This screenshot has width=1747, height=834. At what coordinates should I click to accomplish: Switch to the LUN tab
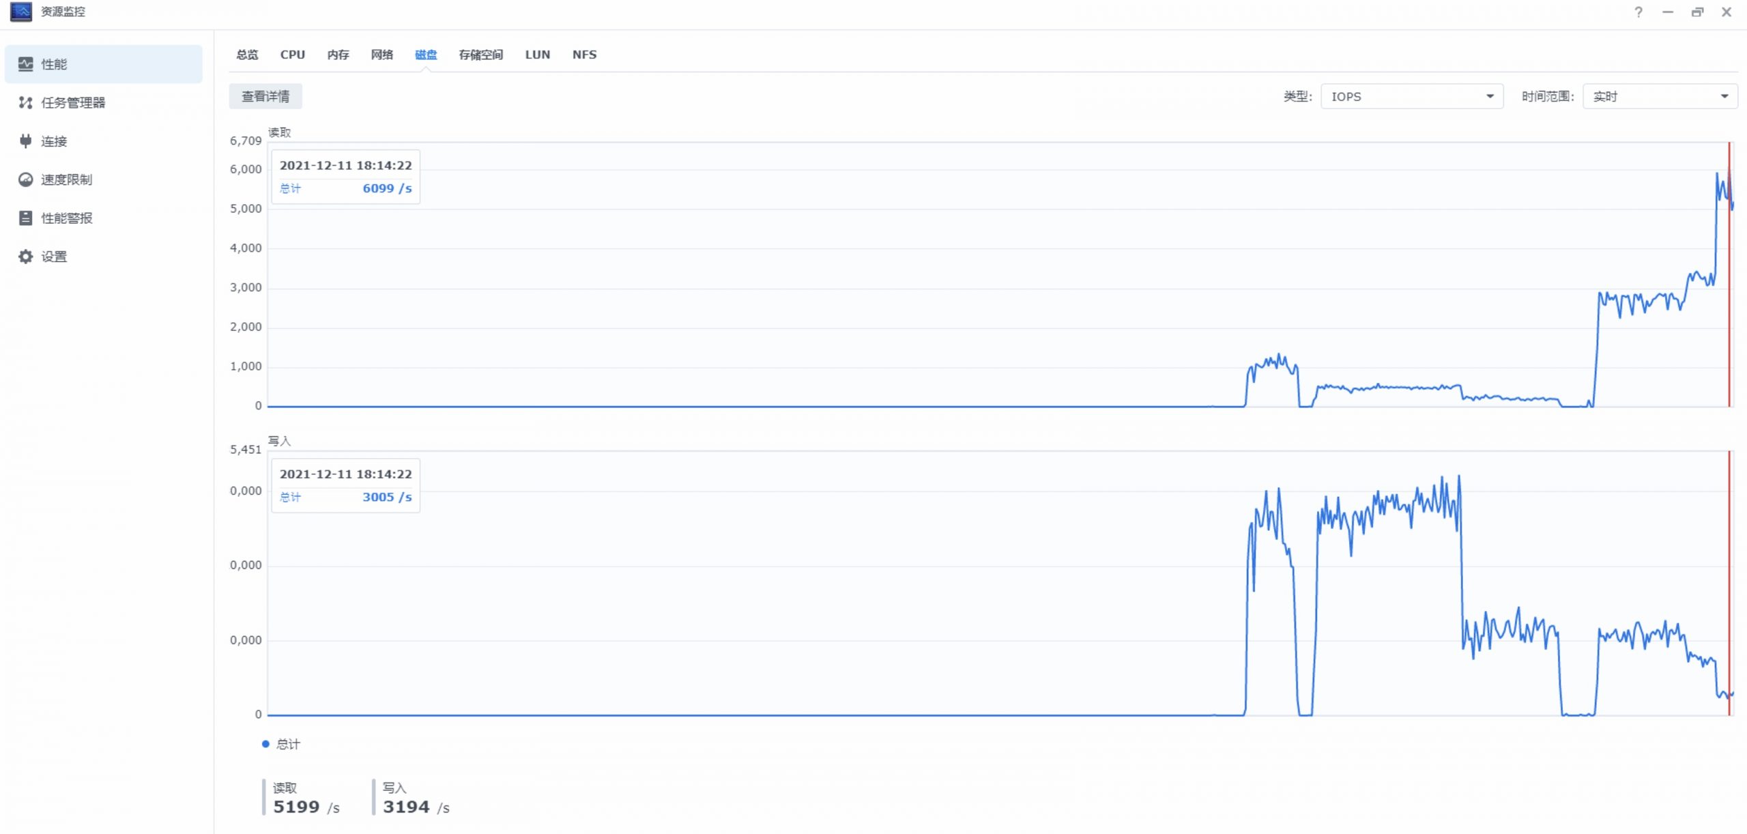pos(538,55)
